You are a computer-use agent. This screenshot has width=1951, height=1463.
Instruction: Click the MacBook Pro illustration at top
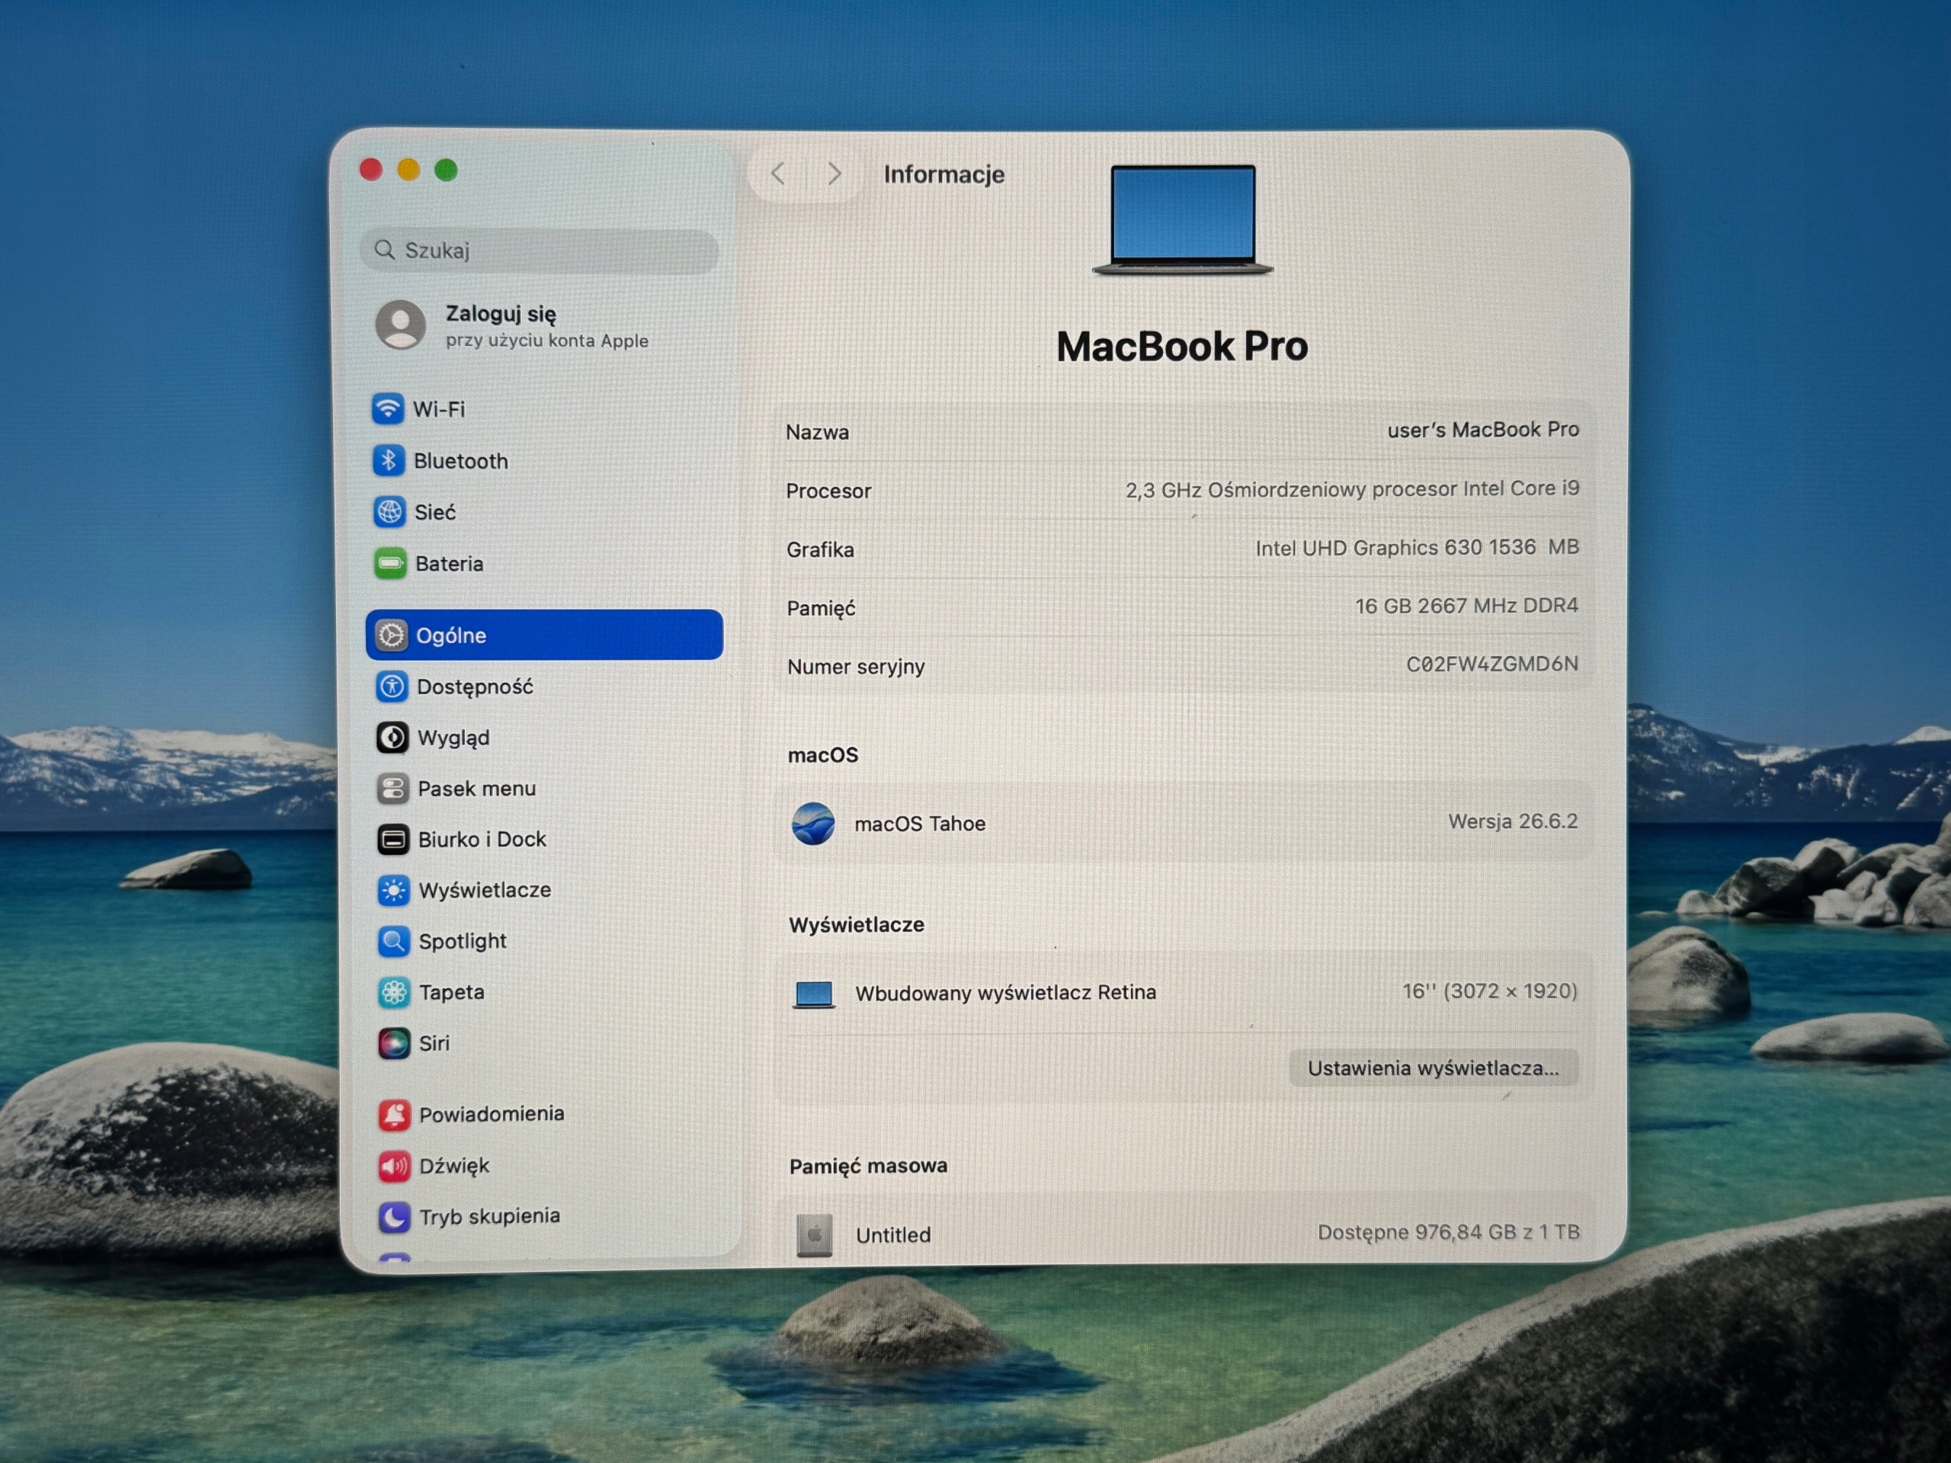(x=1183, y=219)
